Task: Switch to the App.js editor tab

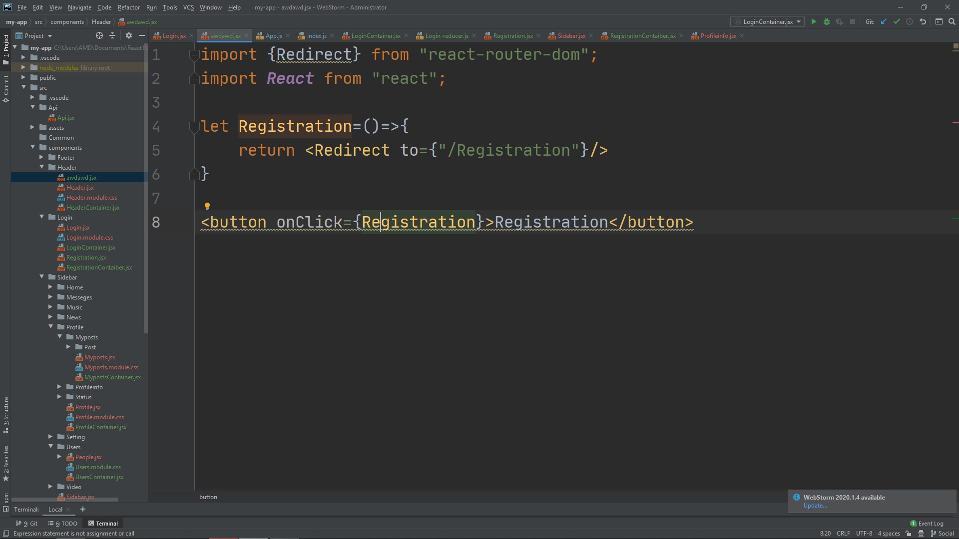Action: [273, 35]
